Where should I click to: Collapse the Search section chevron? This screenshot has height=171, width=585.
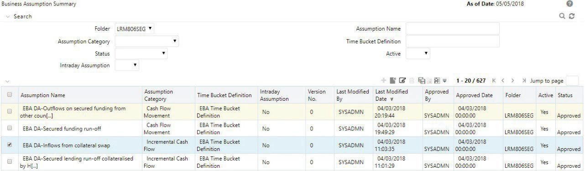click(x=7, y=16)
